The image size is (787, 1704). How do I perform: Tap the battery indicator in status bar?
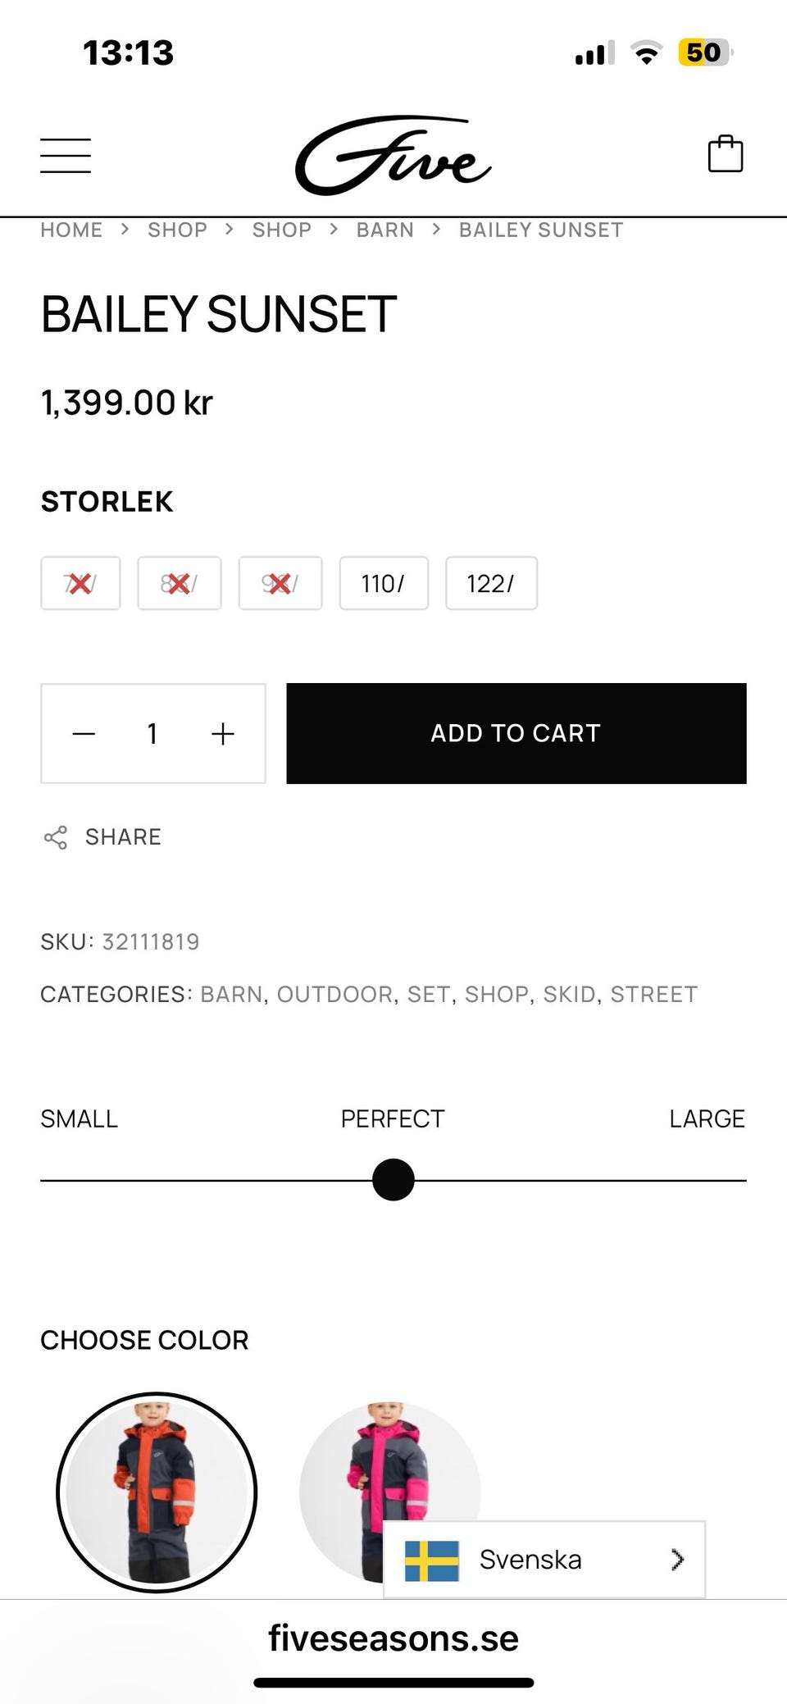(703, 53)
